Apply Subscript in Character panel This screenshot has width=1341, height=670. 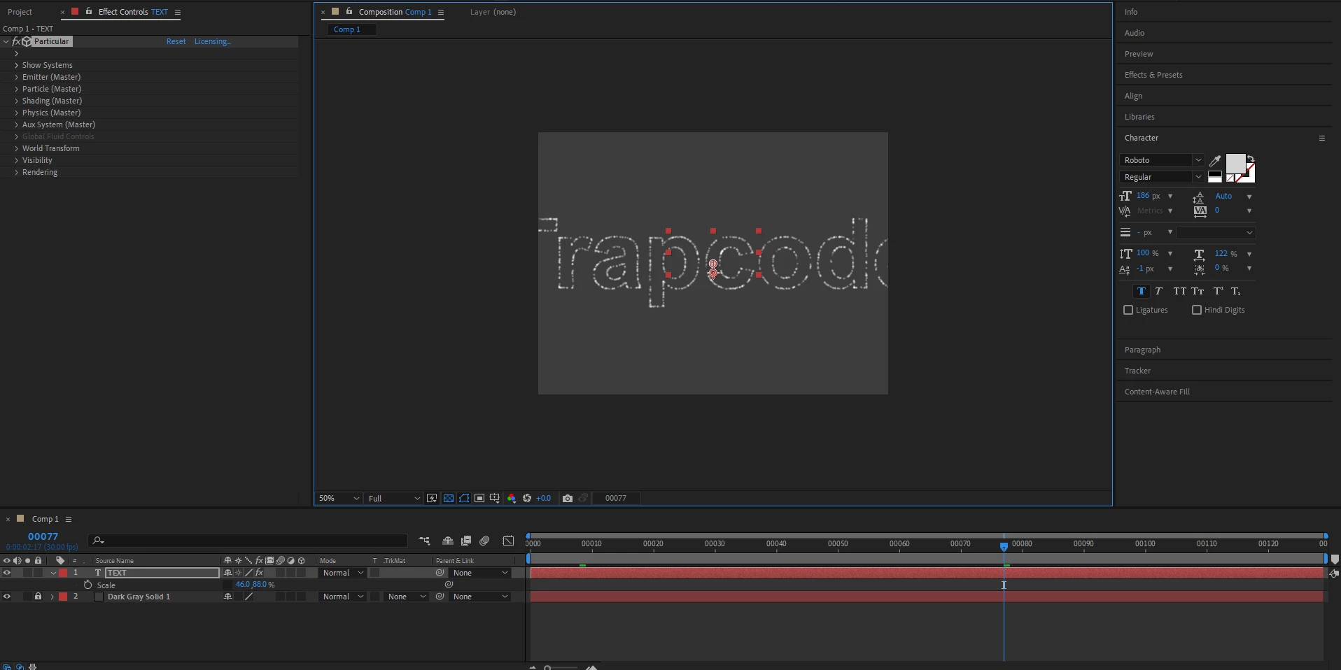pos(1236,291)
